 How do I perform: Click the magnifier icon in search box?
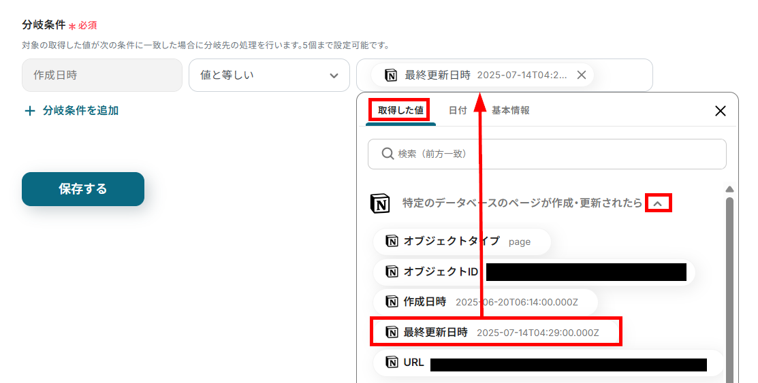pos(388,154)
